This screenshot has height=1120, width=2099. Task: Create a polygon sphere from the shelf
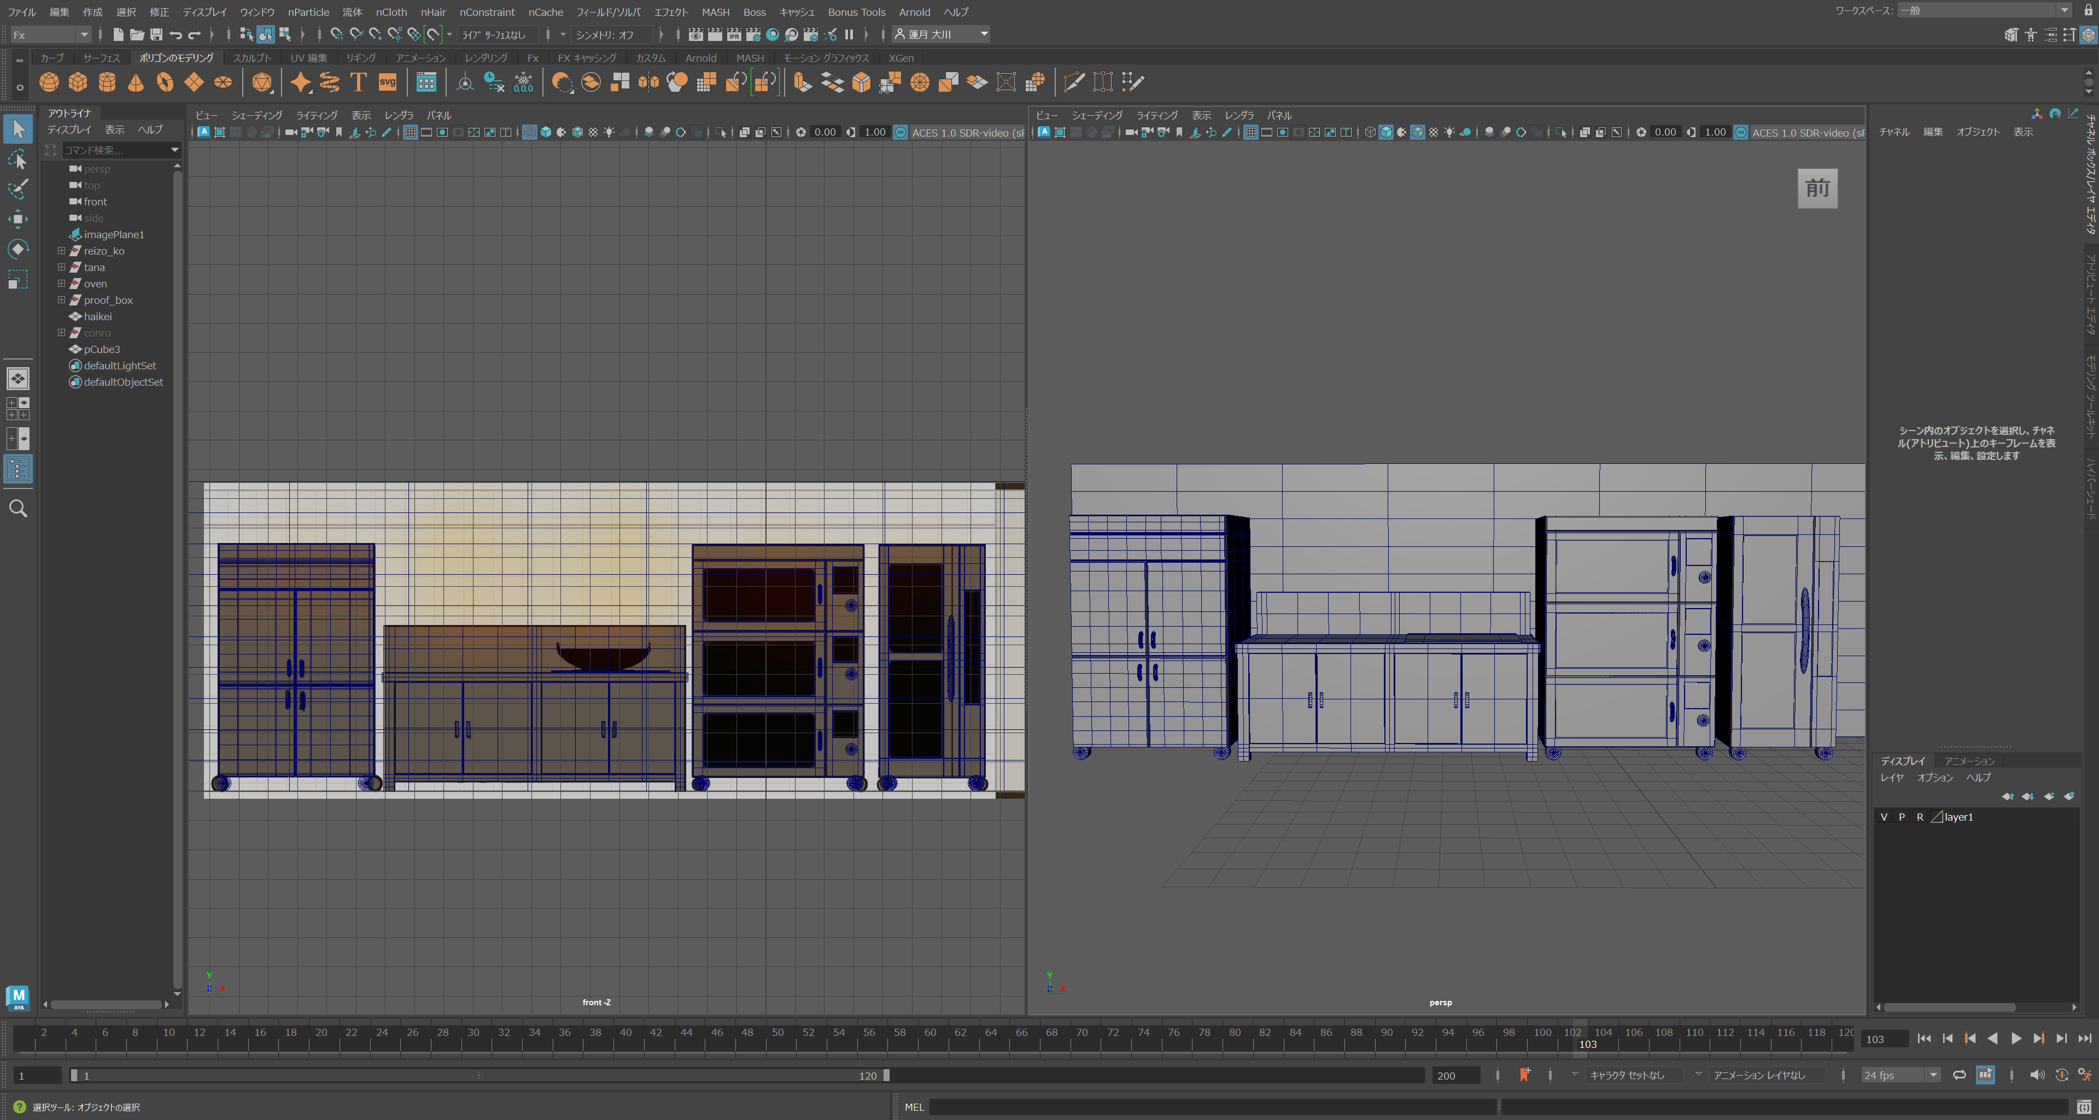[x=49, y=82]
